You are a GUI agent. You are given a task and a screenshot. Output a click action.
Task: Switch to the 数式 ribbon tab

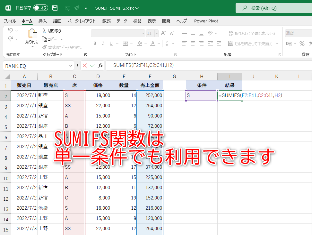[x=106, y=21]
